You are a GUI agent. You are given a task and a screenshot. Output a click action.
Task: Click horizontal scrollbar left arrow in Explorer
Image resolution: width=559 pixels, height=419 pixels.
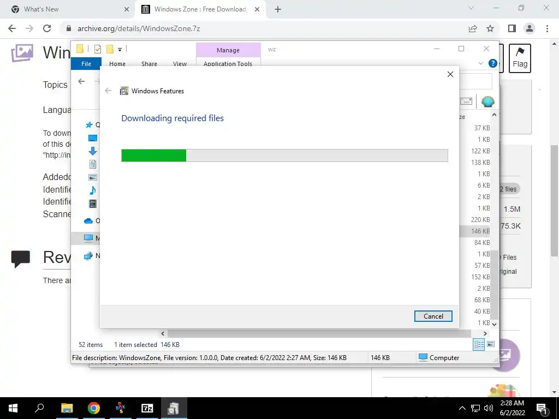[163, 333]
